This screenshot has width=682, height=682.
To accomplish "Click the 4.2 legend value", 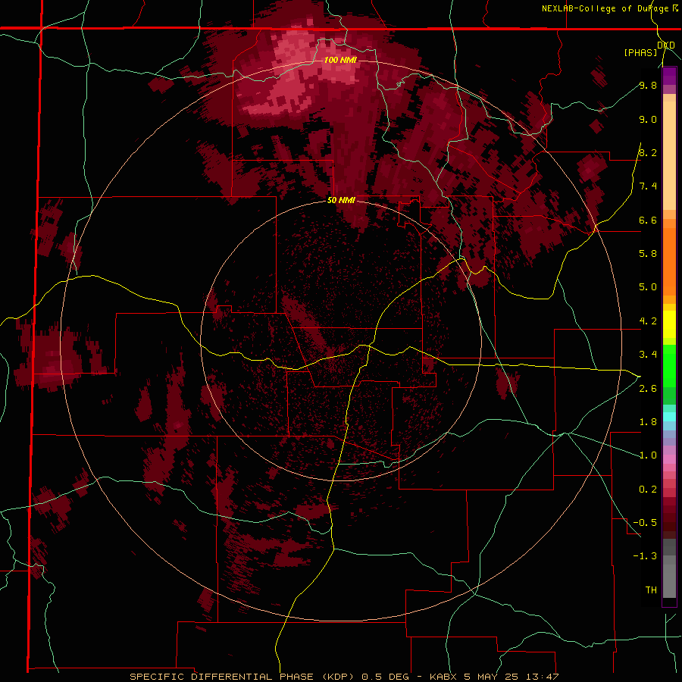I will [648, 321].
